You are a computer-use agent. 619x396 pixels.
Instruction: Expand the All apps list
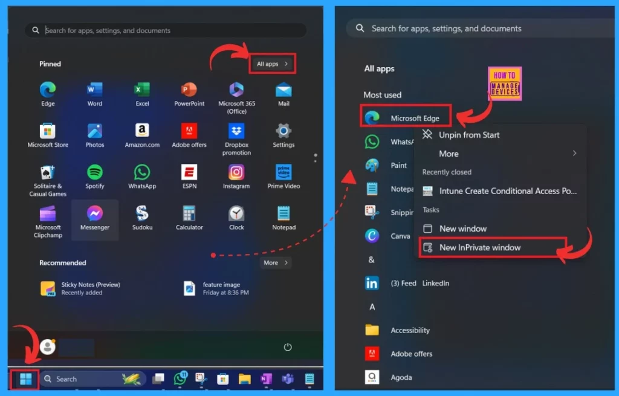(272, 63)
